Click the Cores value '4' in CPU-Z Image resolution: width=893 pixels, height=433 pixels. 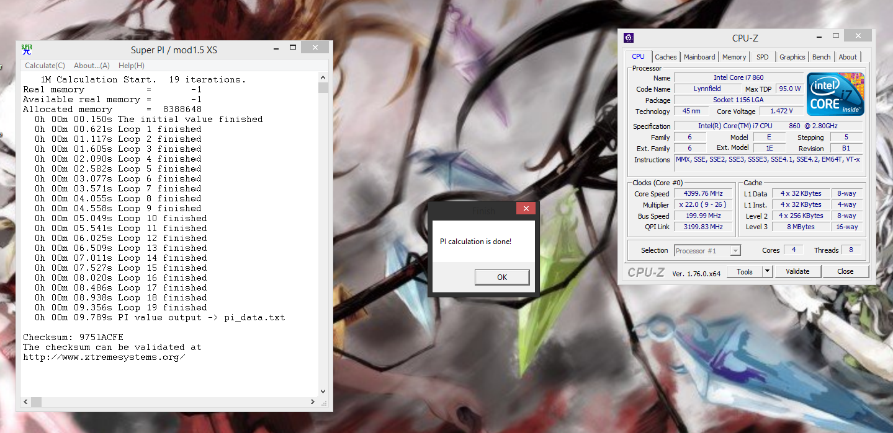coord(793,250)
